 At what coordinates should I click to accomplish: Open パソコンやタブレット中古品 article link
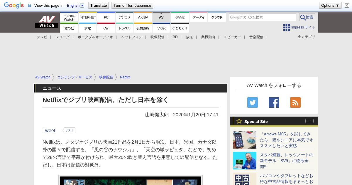click(x=287, y=179)
